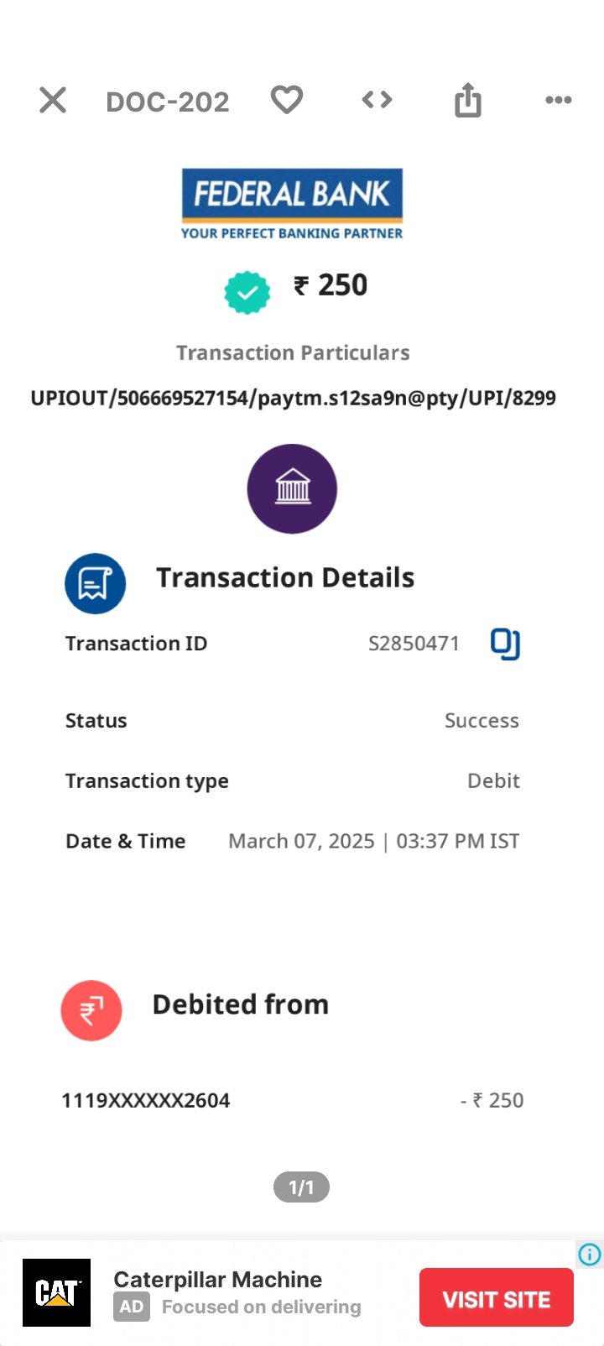This screenshot has height=1346, width=604.
Task: Open the code view angle-brackets icon
Action: tap(377, 100)
